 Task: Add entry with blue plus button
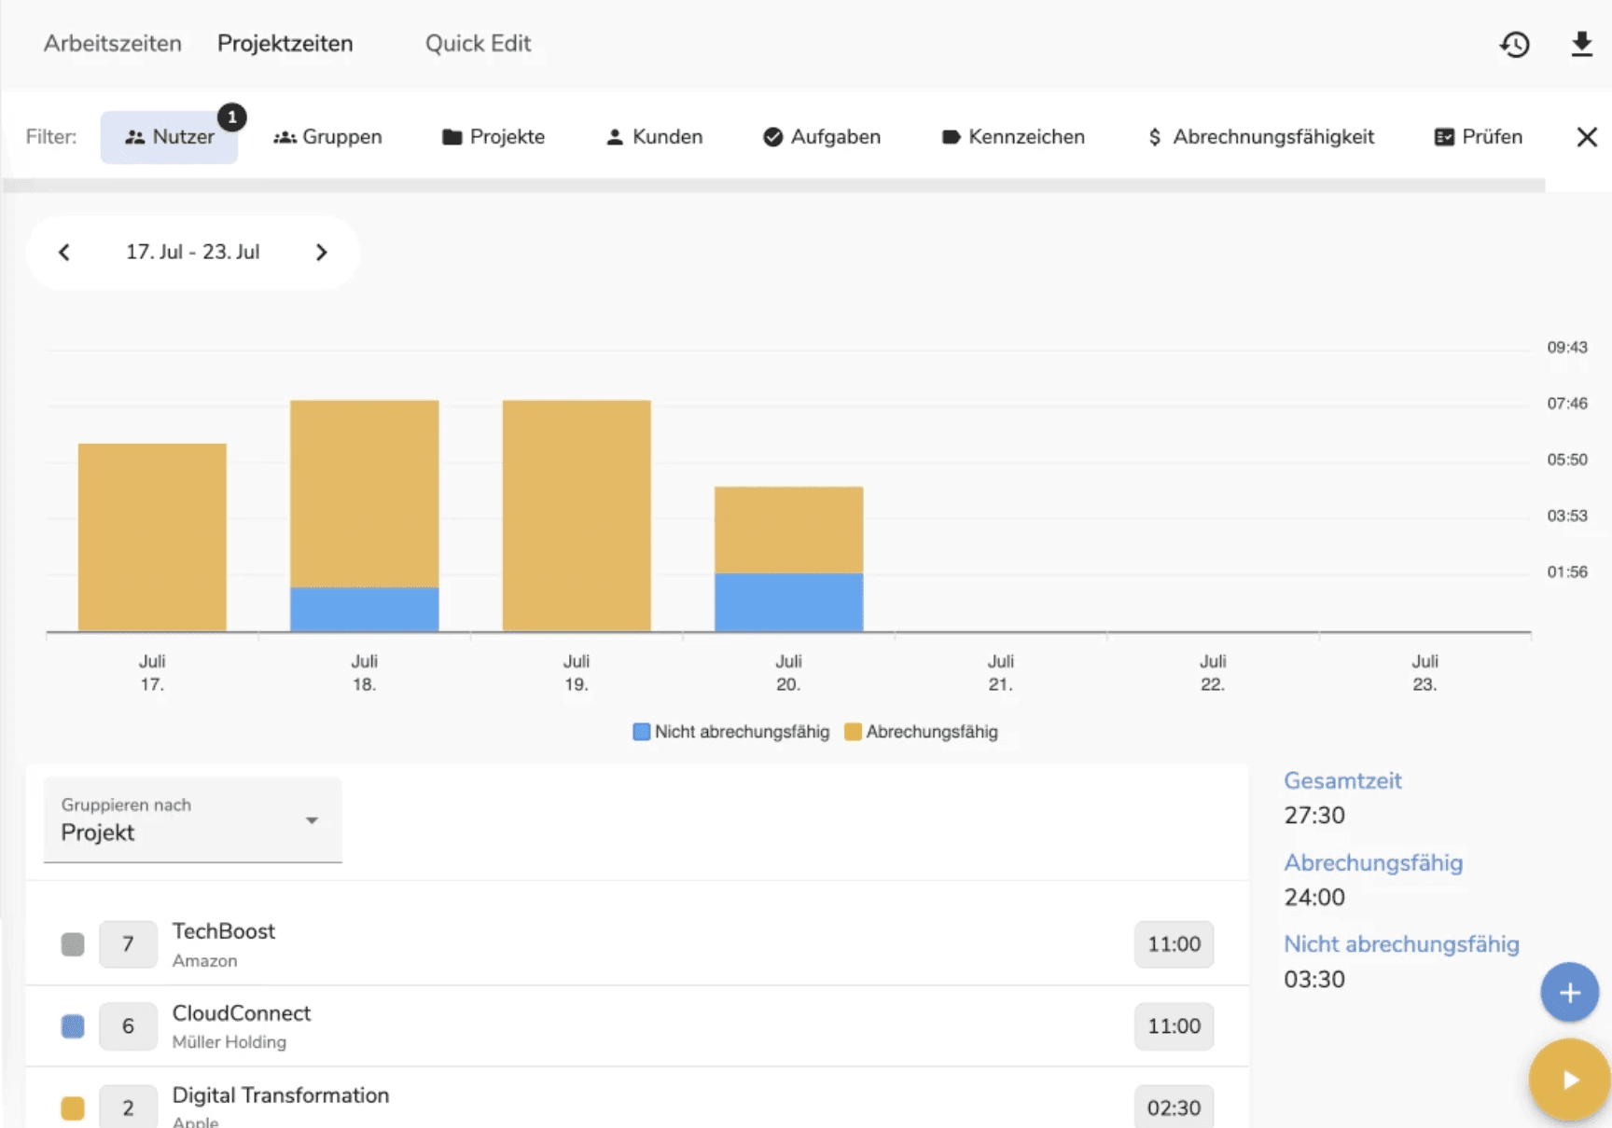(1569, 992)
